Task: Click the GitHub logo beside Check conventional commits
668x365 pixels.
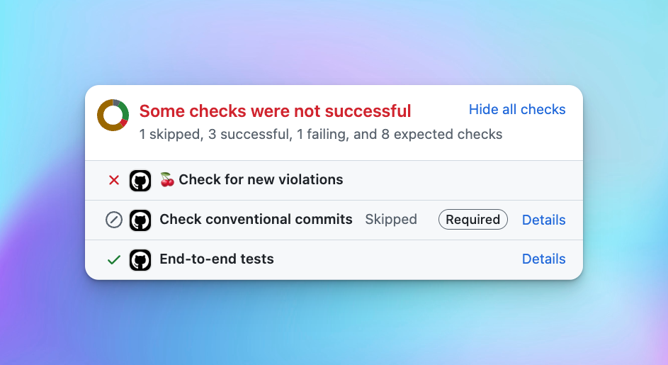Action: pyautogui.click(x=140, y=220)
